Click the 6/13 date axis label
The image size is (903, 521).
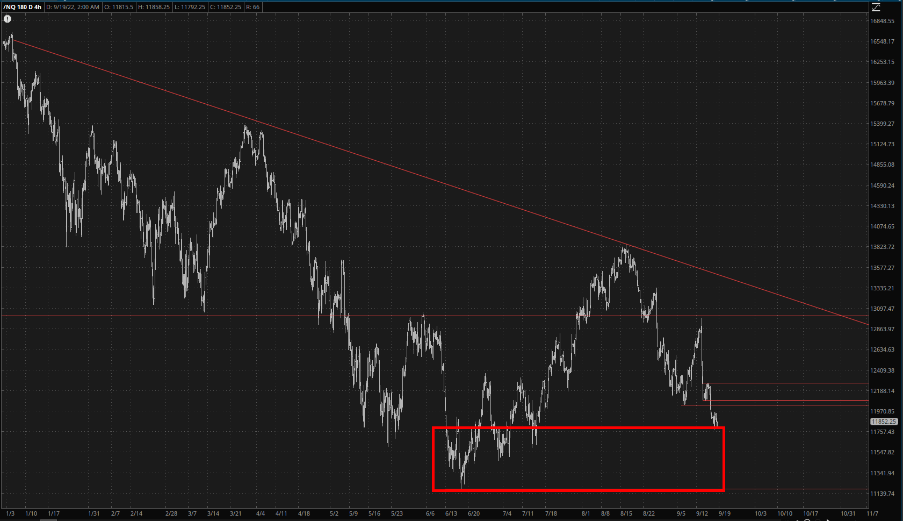[x=451, y=513]
